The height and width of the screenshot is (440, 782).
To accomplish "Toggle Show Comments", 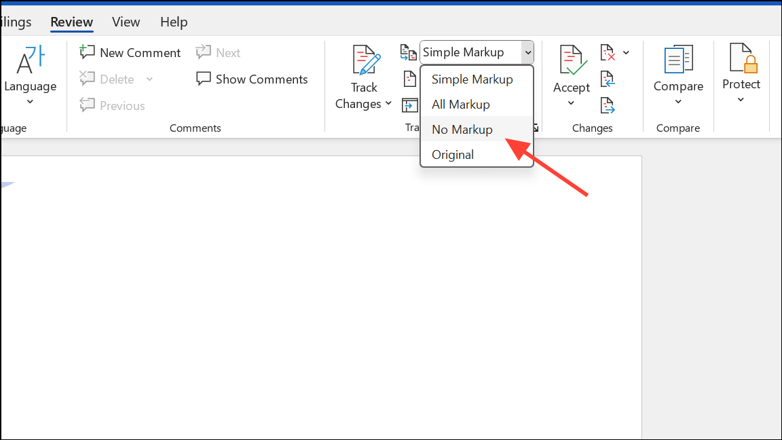I will [252, 79].
